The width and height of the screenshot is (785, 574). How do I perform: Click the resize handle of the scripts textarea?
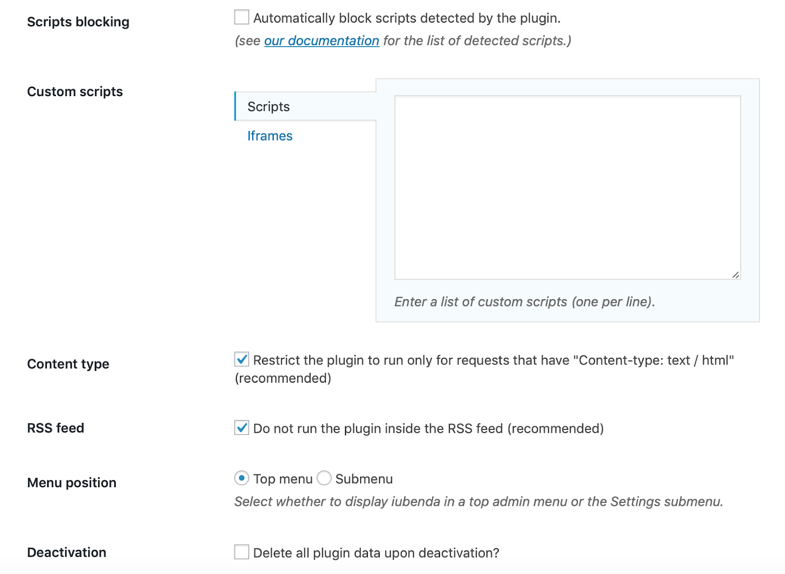click(735, 276)
